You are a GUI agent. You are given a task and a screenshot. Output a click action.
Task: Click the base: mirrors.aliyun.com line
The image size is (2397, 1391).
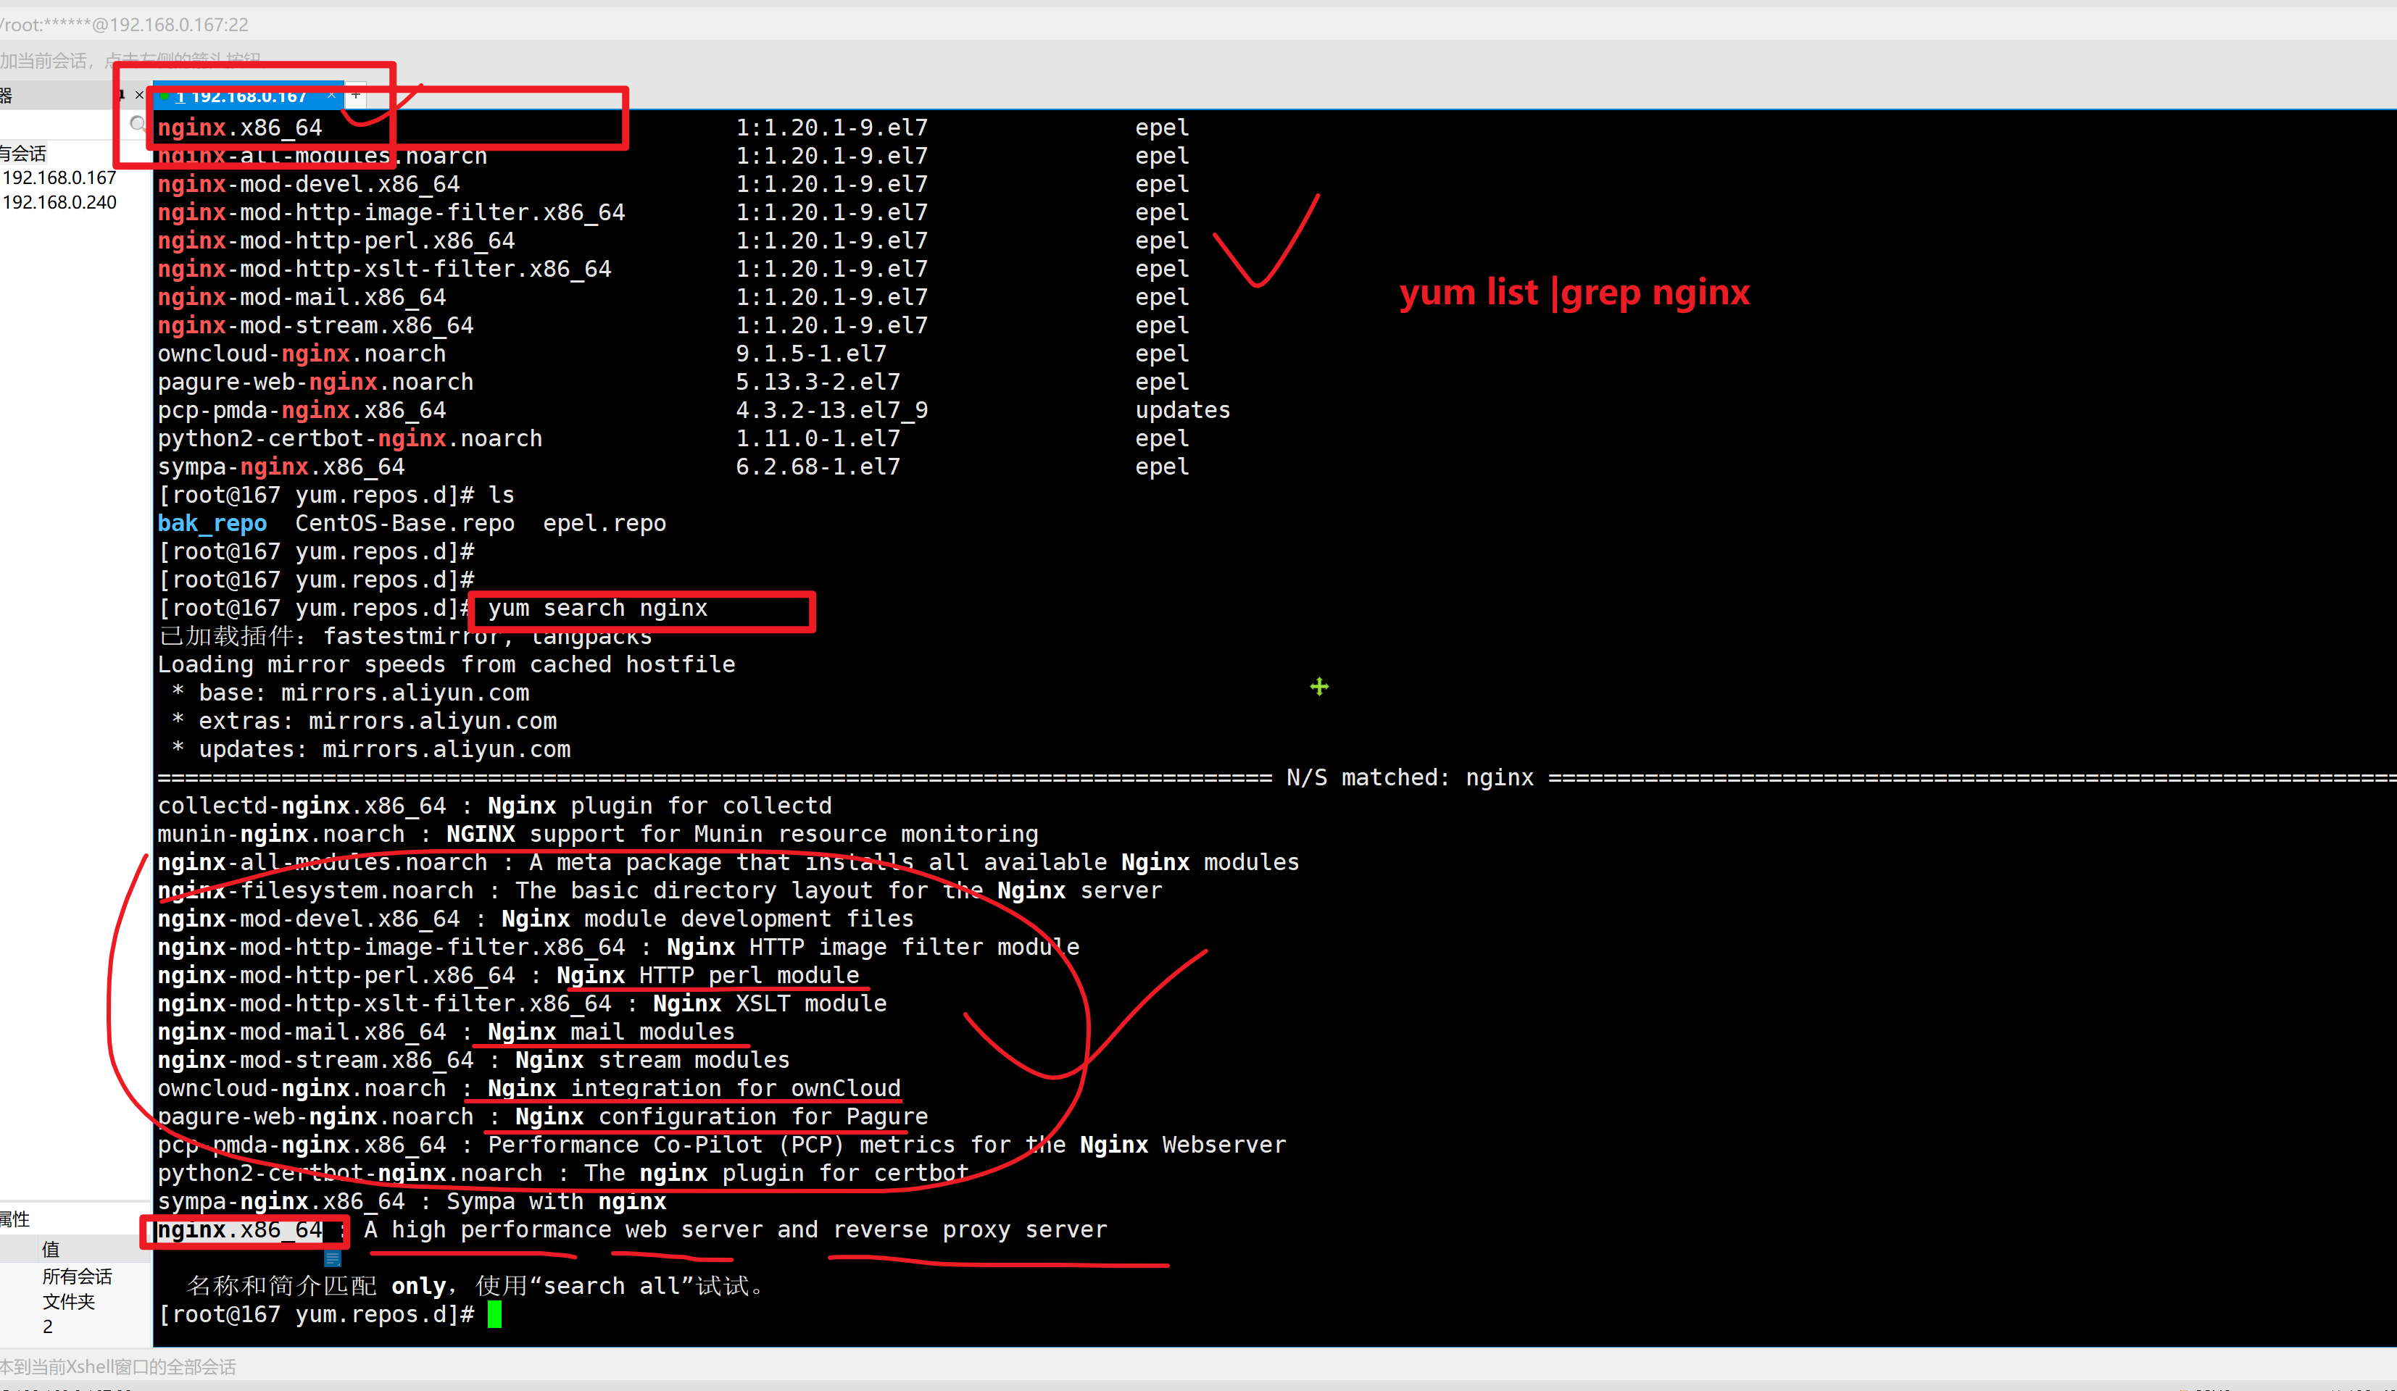tap(350, 693)
